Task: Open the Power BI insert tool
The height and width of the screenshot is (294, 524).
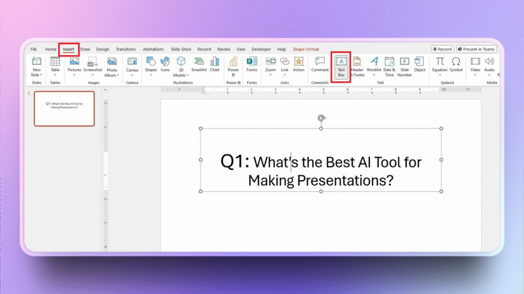Action: (233, 66)
